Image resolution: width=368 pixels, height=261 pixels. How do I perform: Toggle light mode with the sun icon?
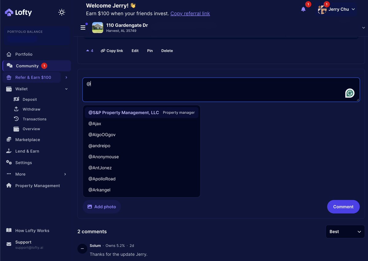[62, 12]
